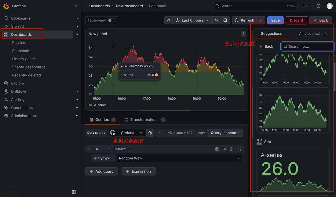This screenshot has height=197, width=336.
Task: Open the Query type Random Walk dropdown
Action: 180,158
